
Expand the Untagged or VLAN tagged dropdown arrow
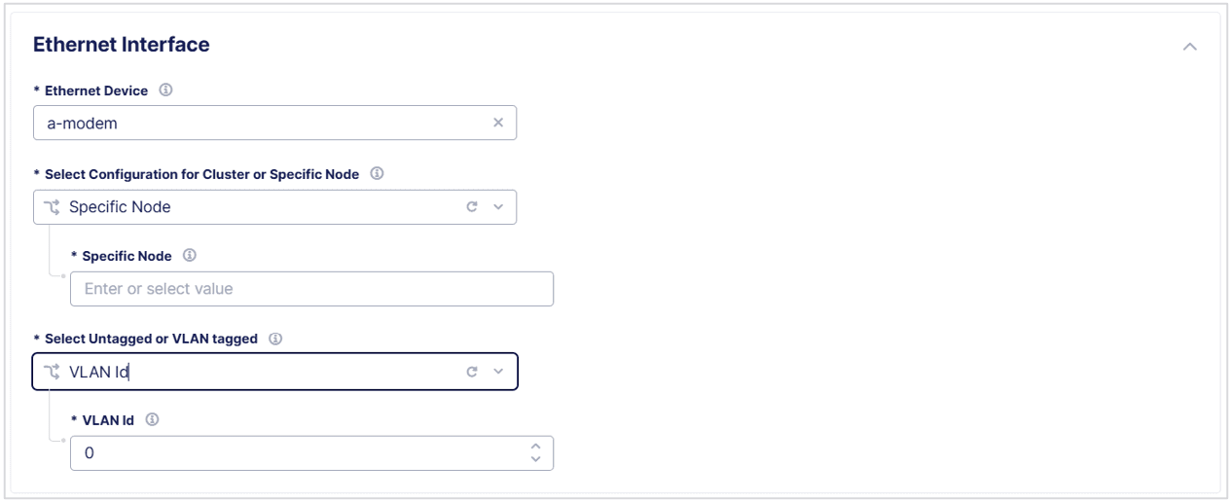(x=497, y=372)
